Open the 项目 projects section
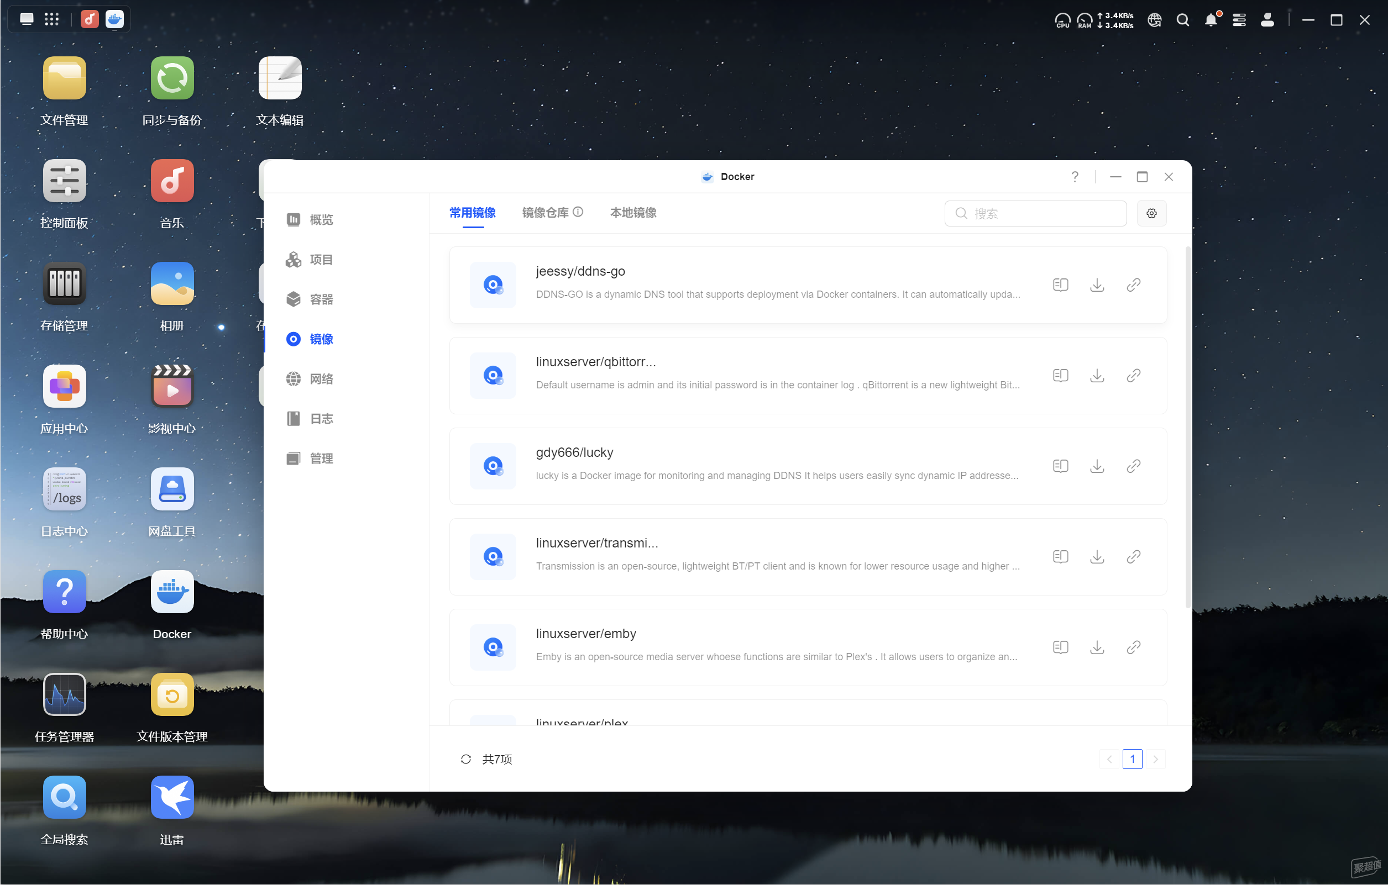 (310, 259)
